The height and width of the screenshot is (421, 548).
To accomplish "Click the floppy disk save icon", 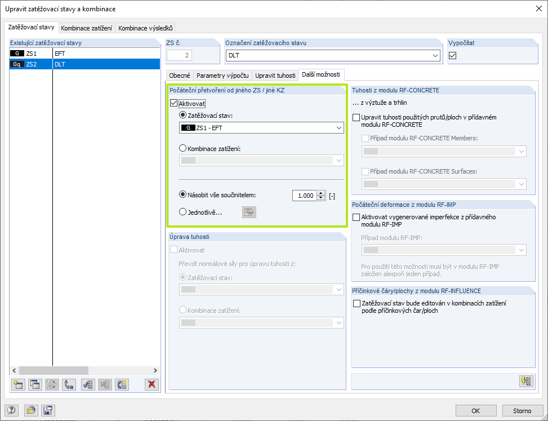I will pyautogui.click(x=48, y=410).
